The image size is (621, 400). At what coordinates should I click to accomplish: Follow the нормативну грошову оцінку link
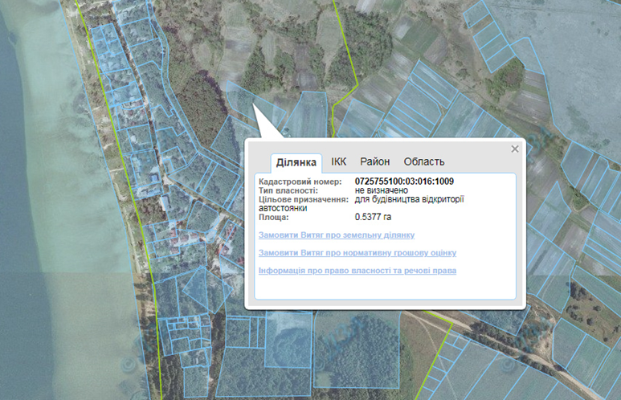pos(357,253)
